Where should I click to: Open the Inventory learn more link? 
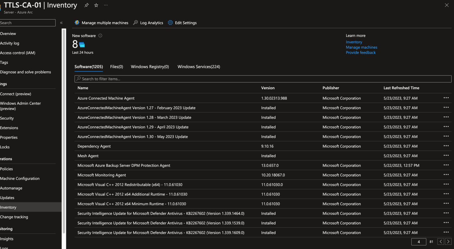click(354, 42)
